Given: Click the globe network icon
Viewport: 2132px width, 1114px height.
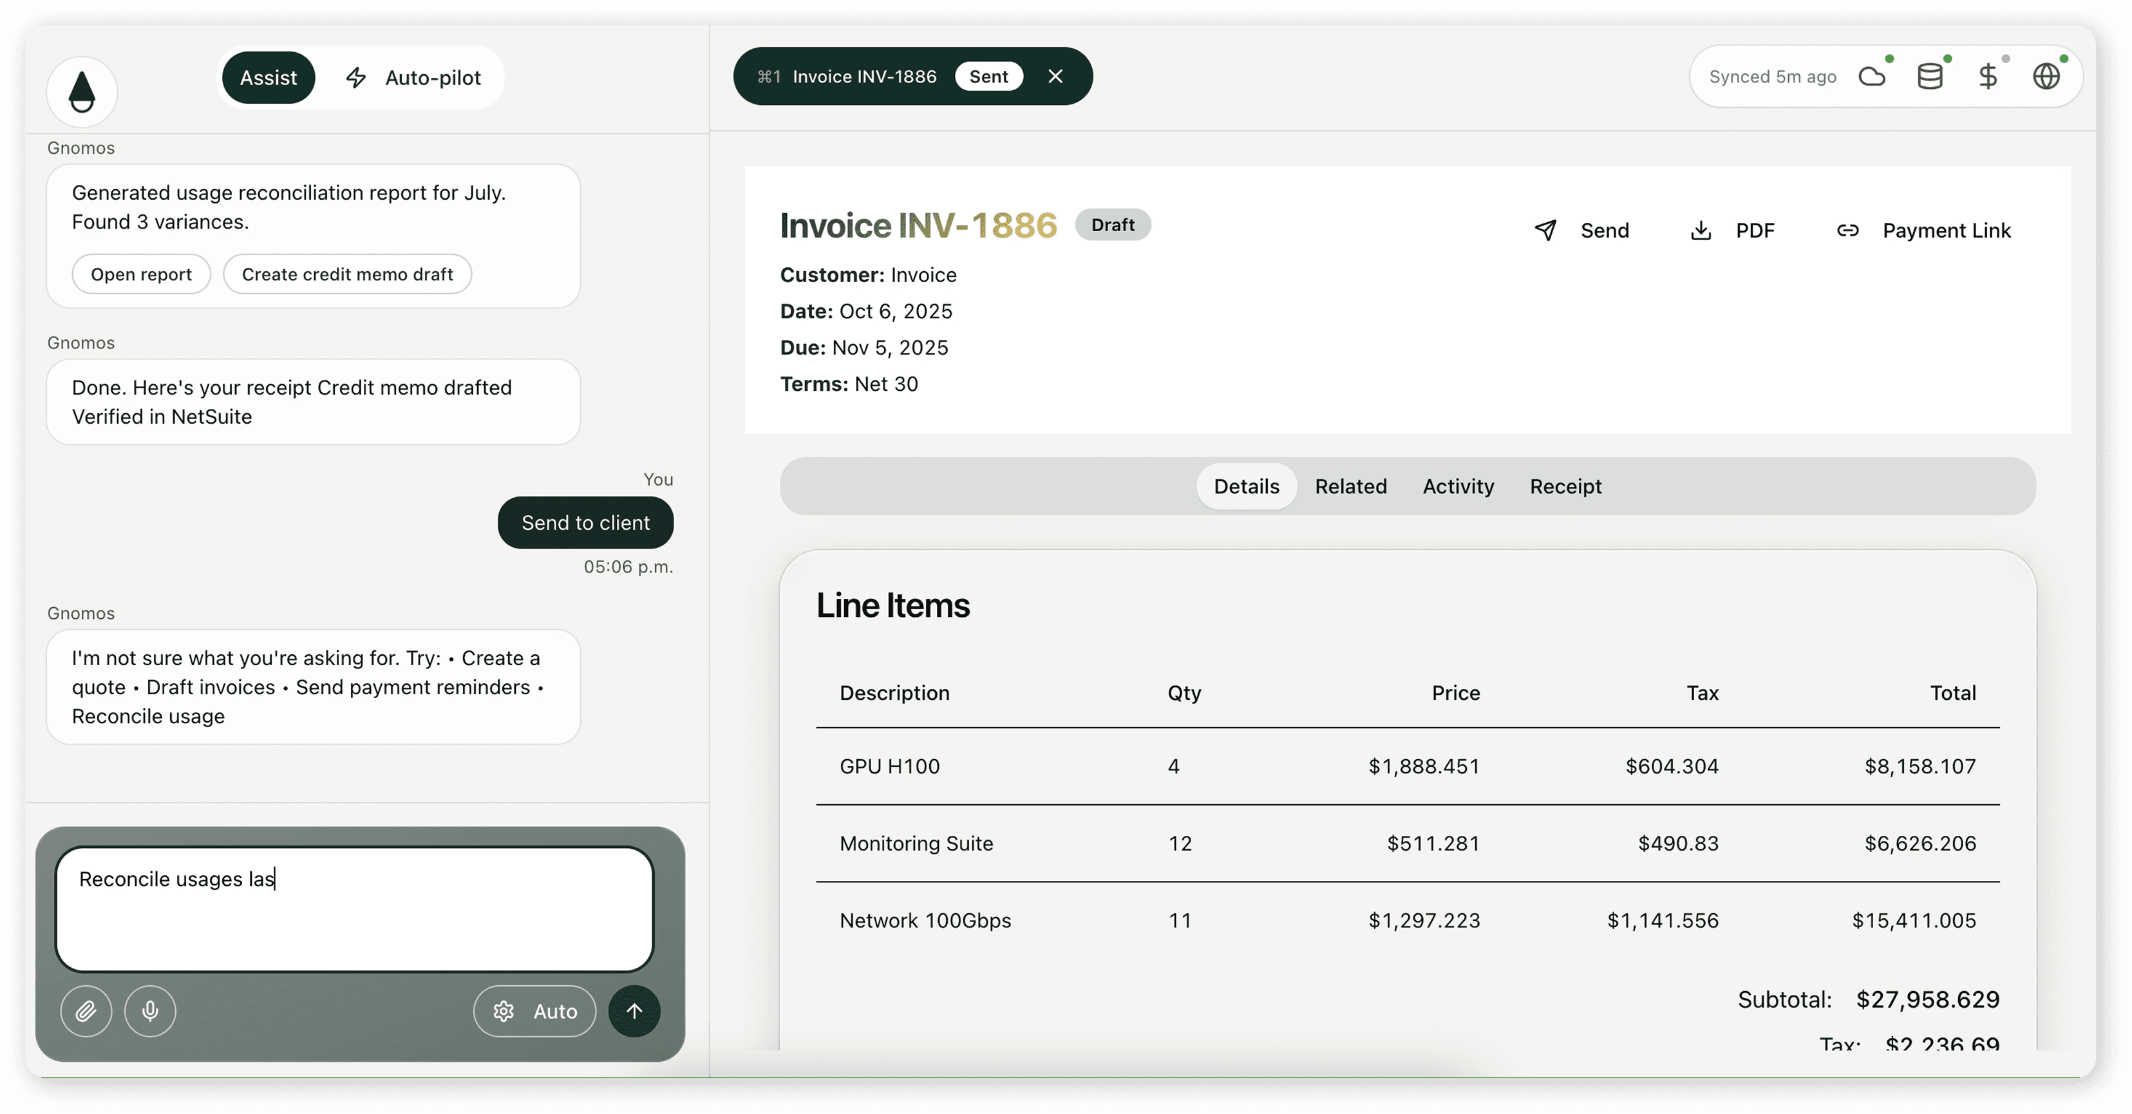Looking at the screenshot, I should [x=2046, y=77].
